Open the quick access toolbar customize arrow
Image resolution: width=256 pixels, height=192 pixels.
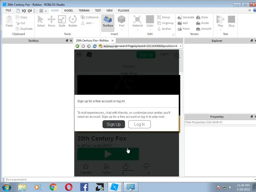46,11
